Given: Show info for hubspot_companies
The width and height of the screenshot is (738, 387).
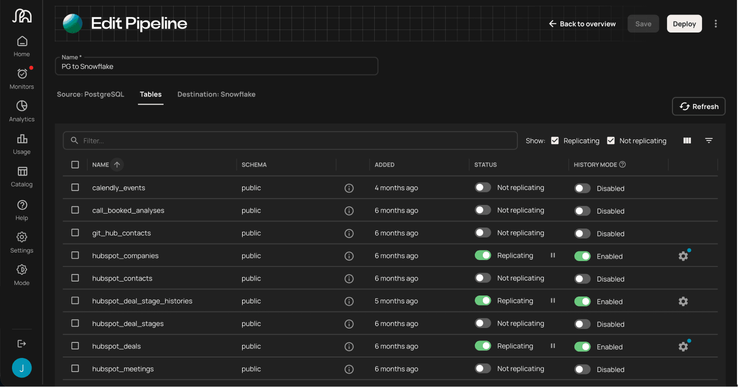Looking at the screenshot, I should pyautogui.click(x=349, y=256).
